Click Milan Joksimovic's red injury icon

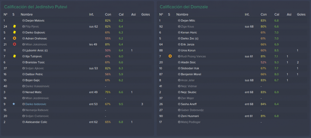click(x=14, y=44)
